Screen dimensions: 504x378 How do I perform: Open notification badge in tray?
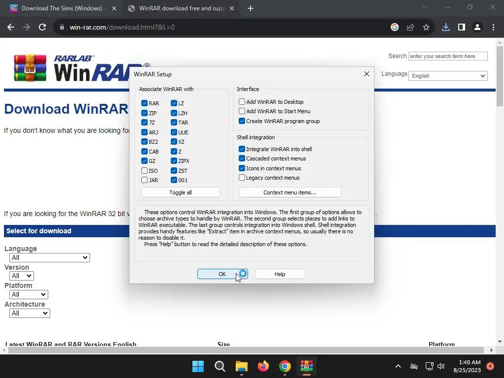[x=490, y=366]
